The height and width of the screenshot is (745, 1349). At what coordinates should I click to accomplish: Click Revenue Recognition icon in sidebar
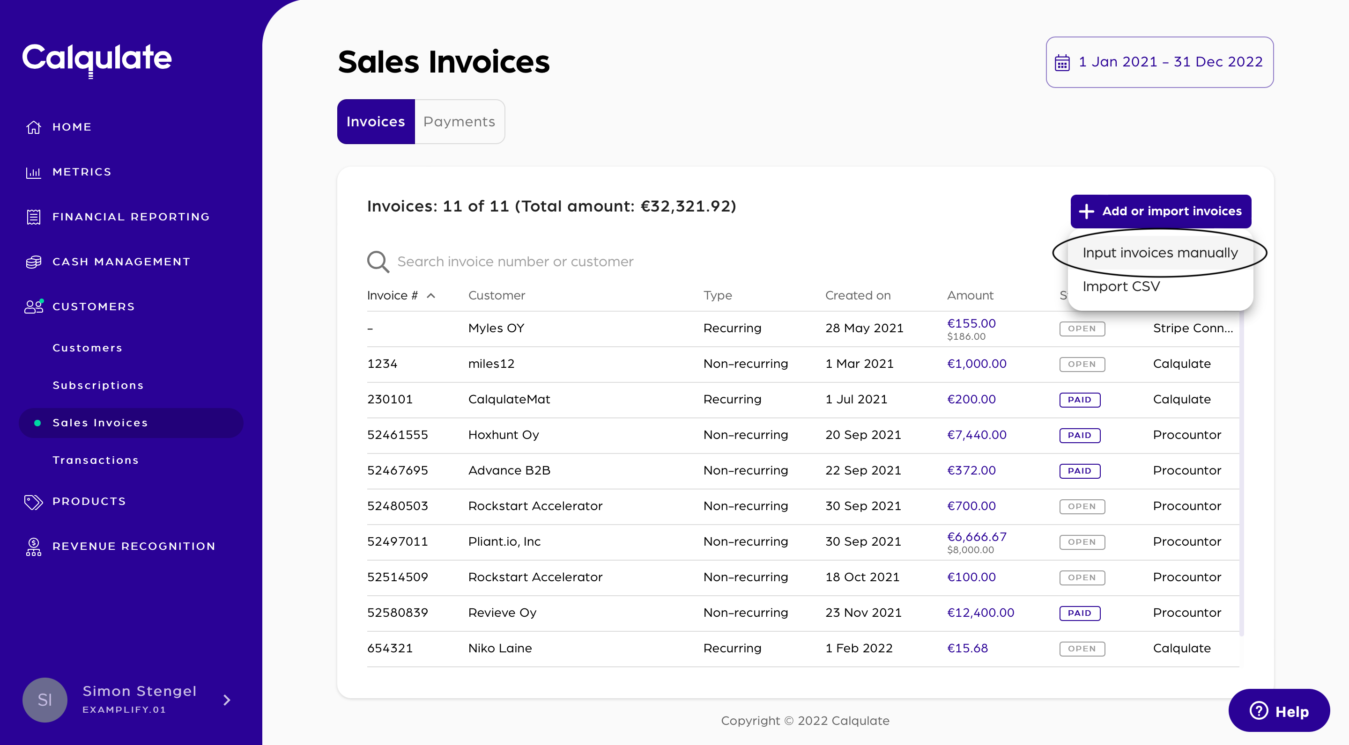(34, 547)
